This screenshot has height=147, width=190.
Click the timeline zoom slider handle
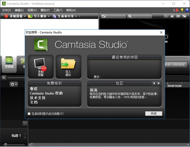coord(5,145)
